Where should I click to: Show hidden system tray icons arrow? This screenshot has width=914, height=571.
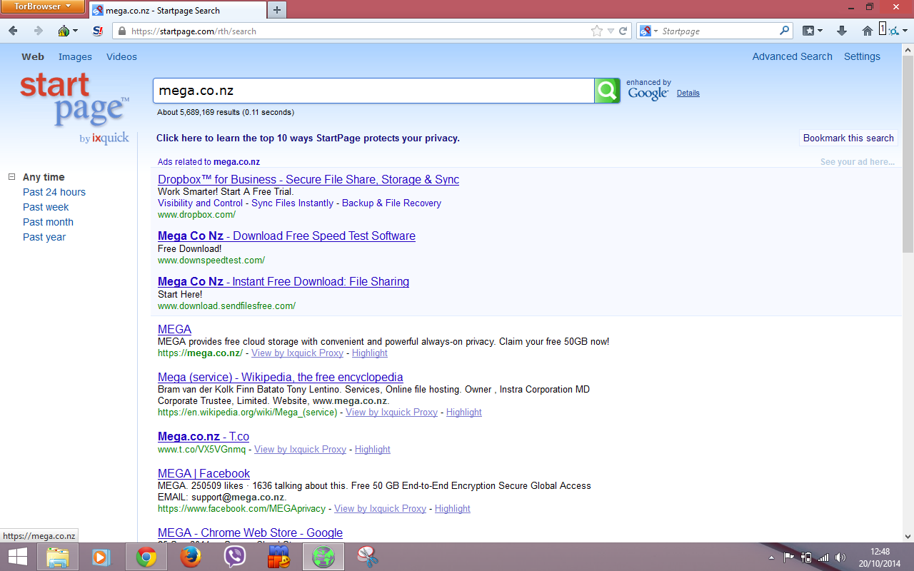tap(771, 557)
